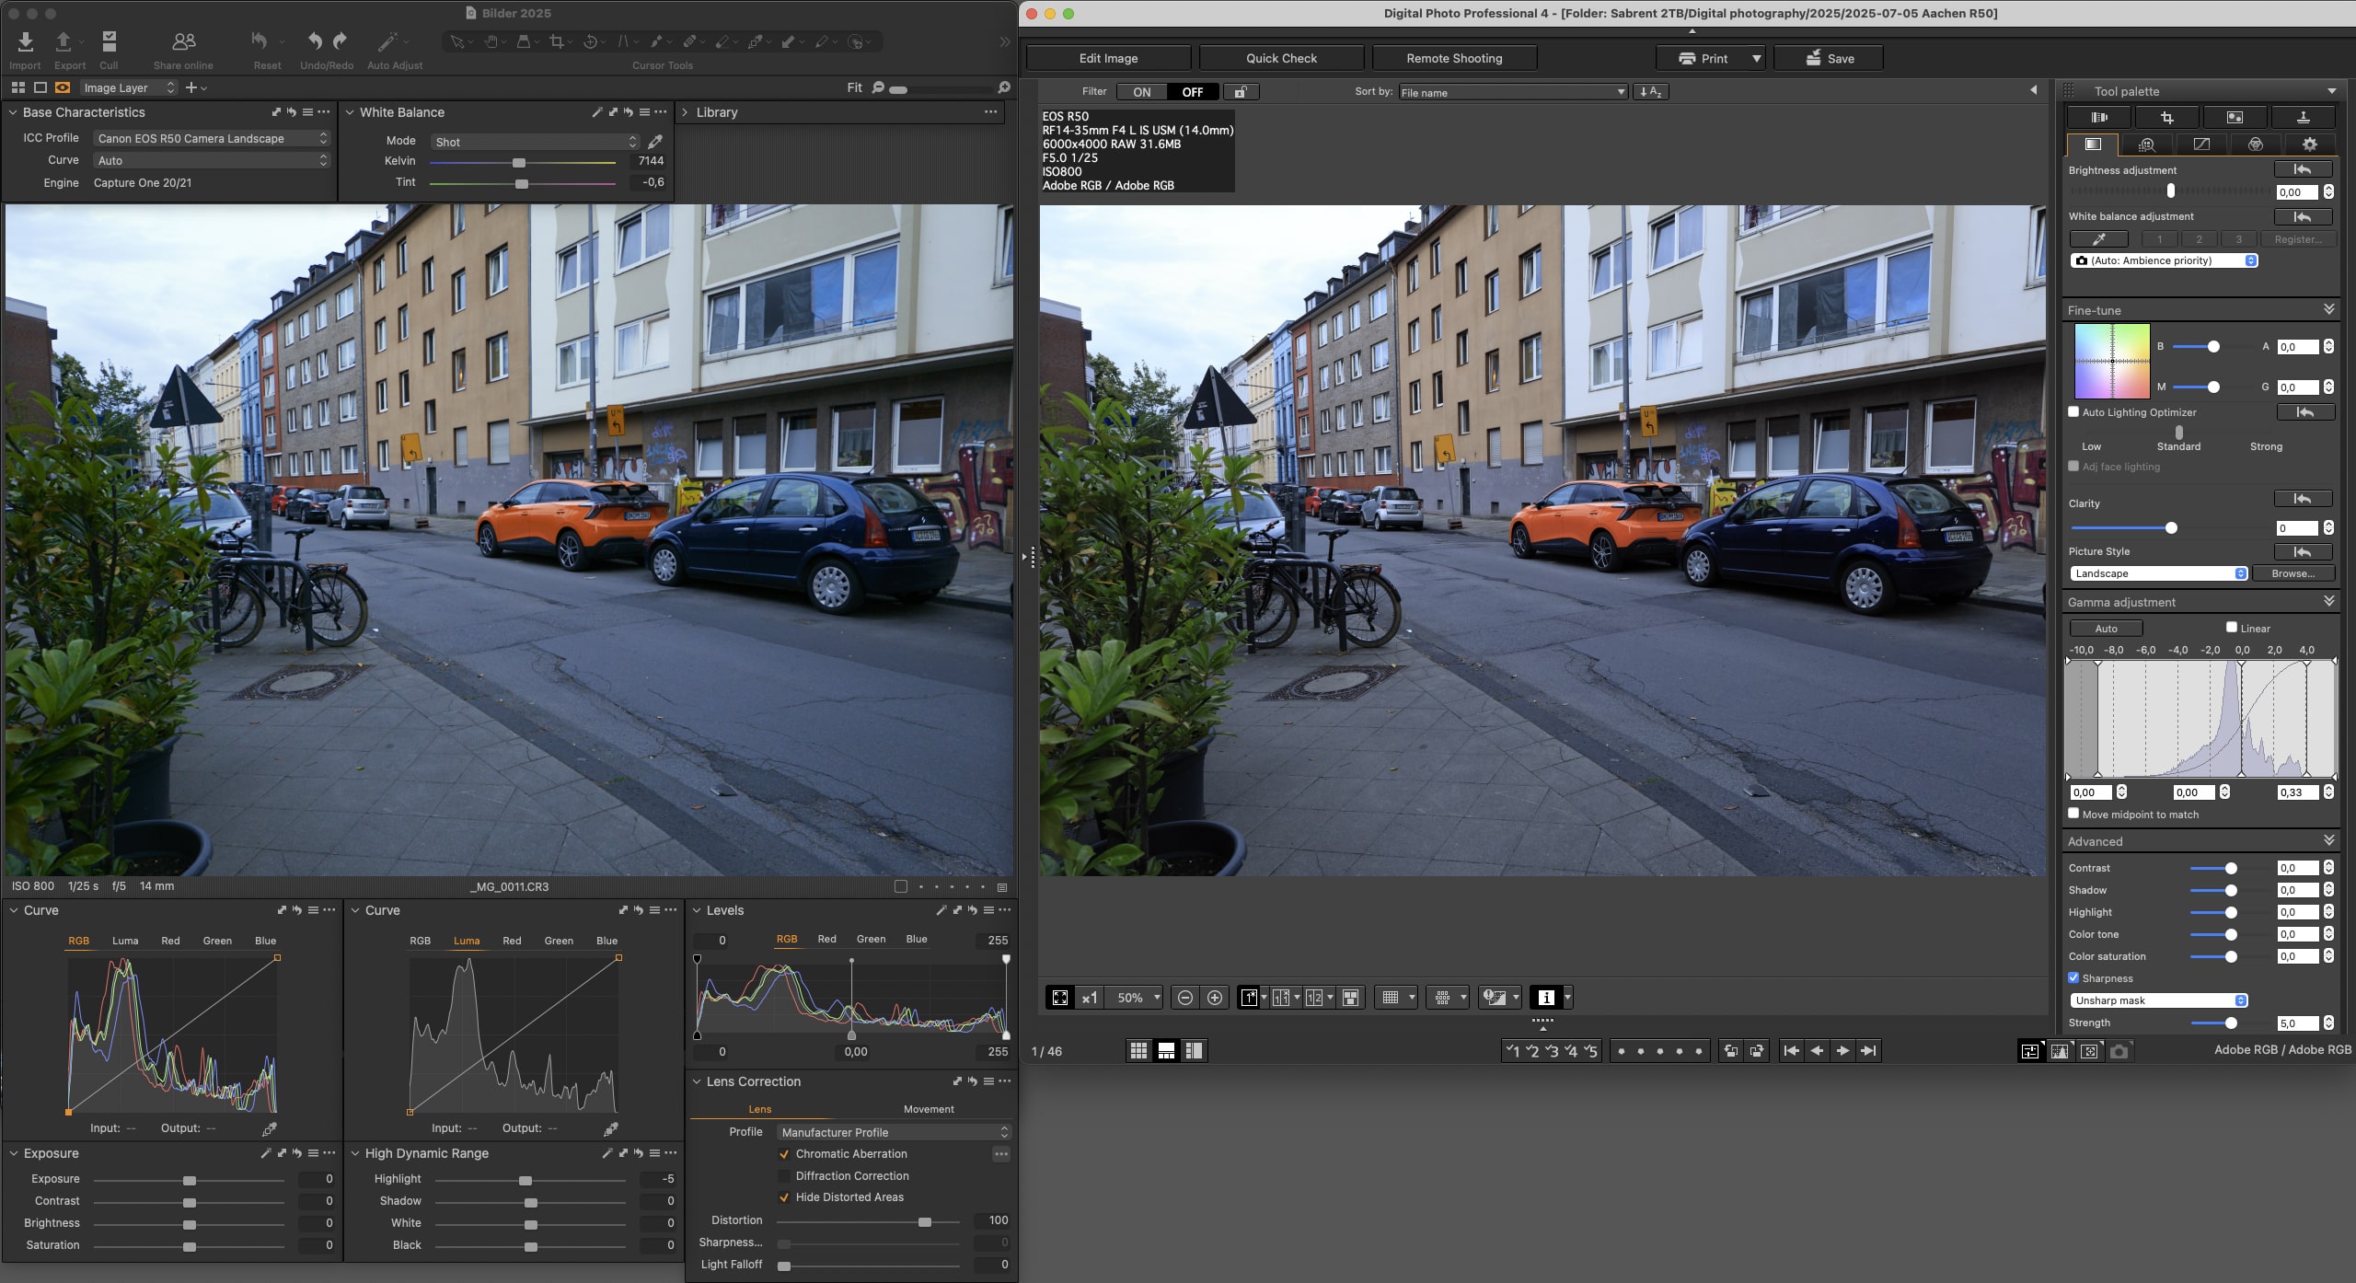Jump to the last image navigation arrow
The height and width of the screenshot is (1283, 2356).
click(1868, 1051)
